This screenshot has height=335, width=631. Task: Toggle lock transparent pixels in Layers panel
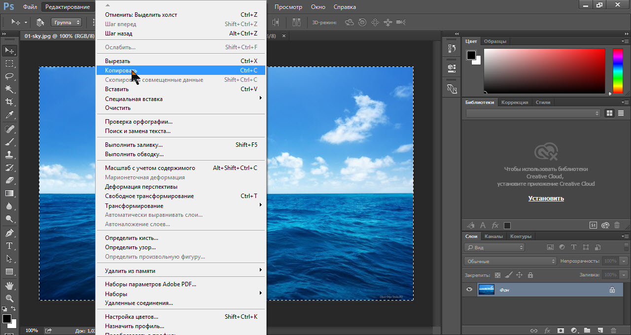click(x=497, y=275)
